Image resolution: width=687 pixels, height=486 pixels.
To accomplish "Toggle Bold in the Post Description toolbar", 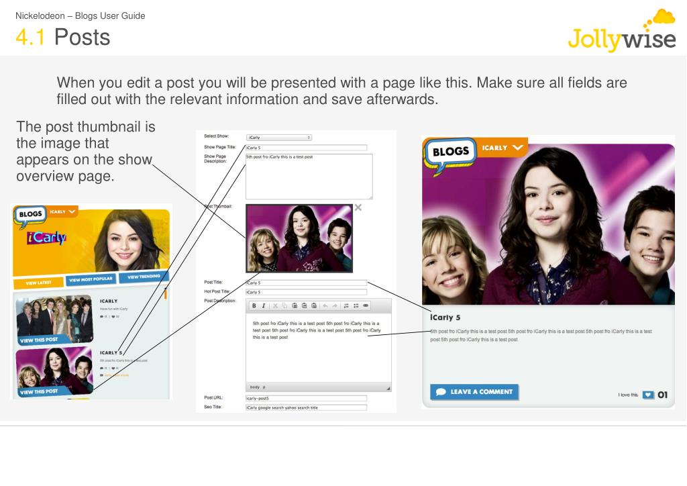I will pos(254,306).
